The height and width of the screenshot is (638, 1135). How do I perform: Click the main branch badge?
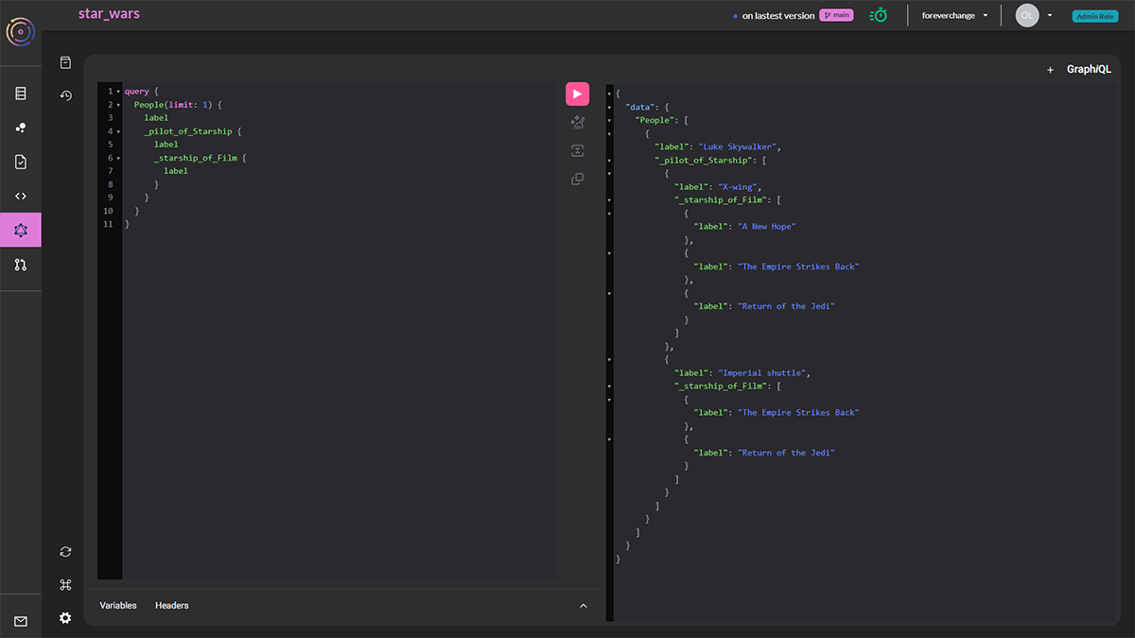point(836,15)
